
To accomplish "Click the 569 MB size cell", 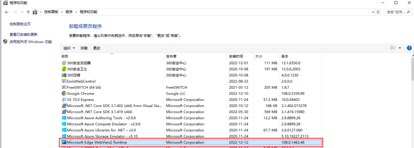I will pyautogui.click(x=271, y=112).
